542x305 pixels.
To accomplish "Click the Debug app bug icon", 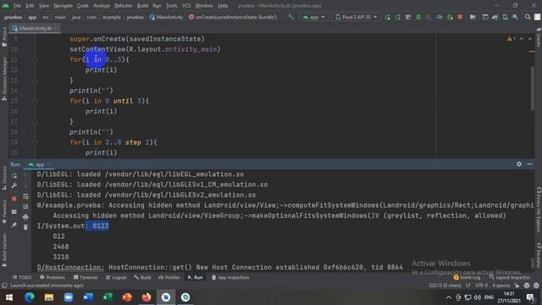I will click(x=418, y=17).
